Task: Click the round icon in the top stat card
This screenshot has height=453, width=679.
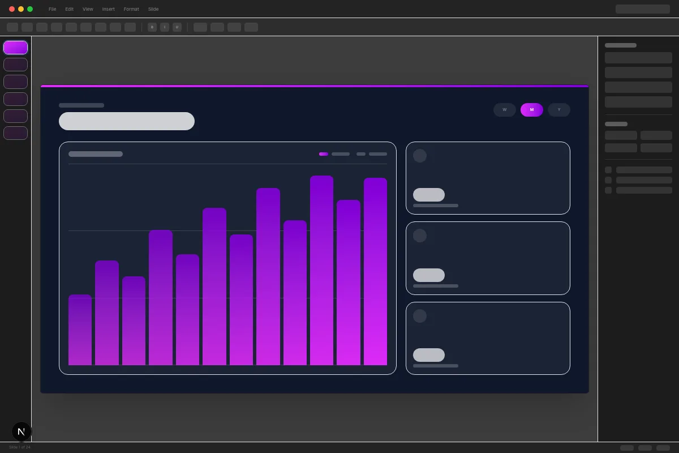Action: 420,156
